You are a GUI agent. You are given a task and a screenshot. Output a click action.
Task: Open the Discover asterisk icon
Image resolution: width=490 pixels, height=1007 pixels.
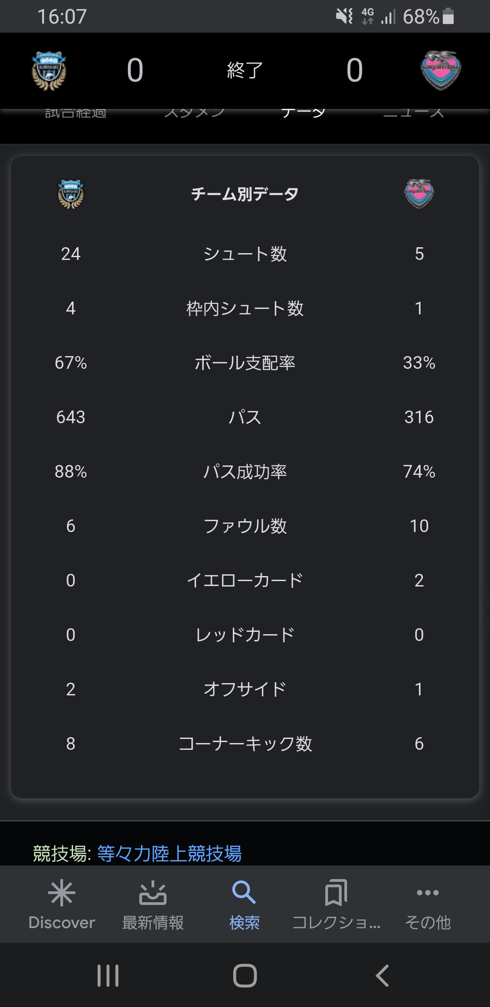coord(62,893)
